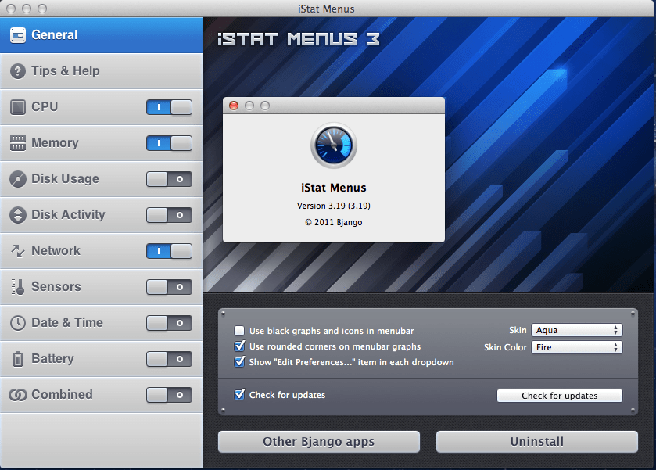Click the Memory module icon
656x470 pixels.
pyautogui.click(x=17, y=143)
